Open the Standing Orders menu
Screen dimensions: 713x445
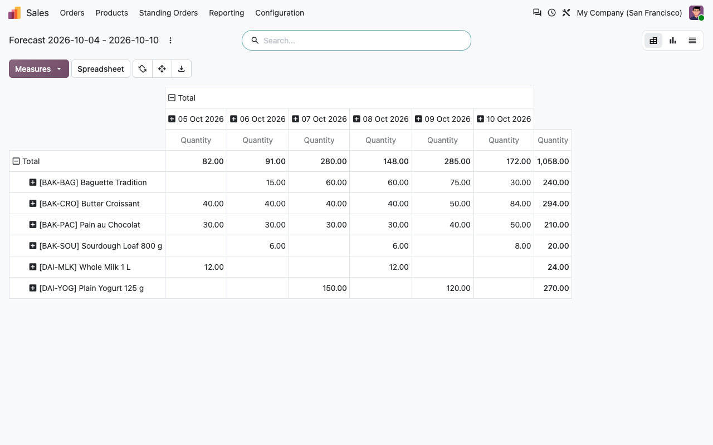(168, 13)
